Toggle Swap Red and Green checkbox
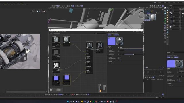 click(120, 58)
